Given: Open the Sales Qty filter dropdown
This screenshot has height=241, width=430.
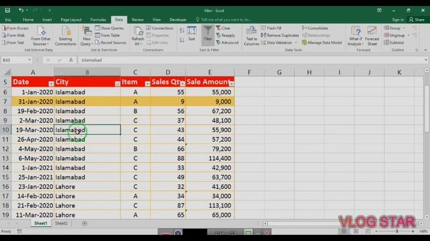Looking at the screenshot, I should click(183, 84).
